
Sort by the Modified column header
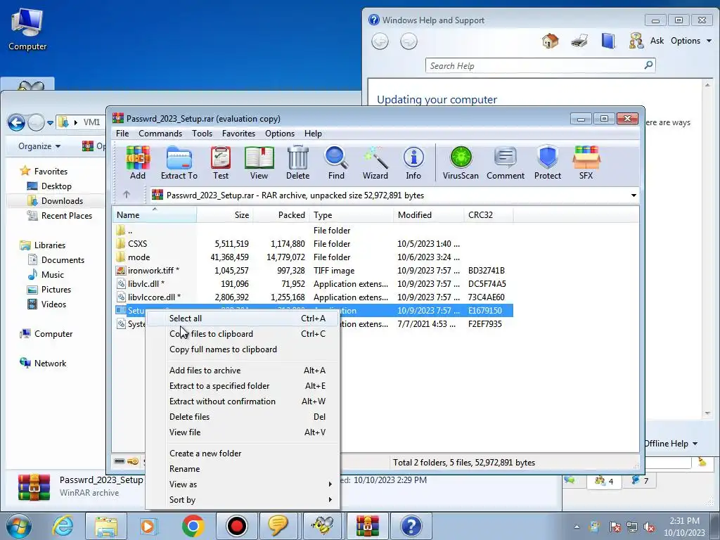click(x=428, y=215)
